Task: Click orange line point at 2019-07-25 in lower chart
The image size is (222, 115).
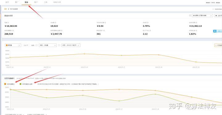Action: pyautogui.click(x=47, y=89)
